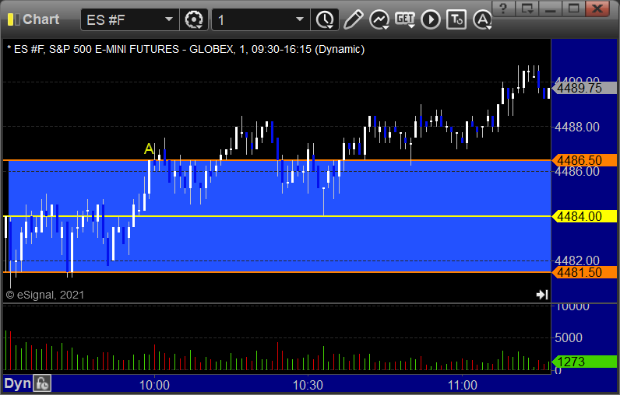Jump to latest bar arrow icon
Viewport: 620px width, 395px height.
click(542, 295)
